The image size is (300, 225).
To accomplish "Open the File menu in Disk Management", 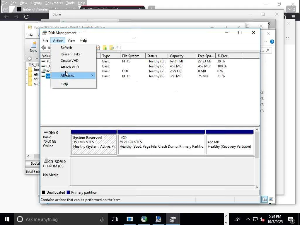I will click(45, 40).
